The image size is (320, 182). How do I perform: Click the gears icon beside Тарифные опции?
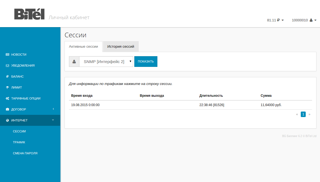coord(7,98)
